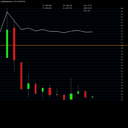Viewport: 128px width, 128px height.
Task: Click the 354 price axis label
Action: tap(122, 74)
